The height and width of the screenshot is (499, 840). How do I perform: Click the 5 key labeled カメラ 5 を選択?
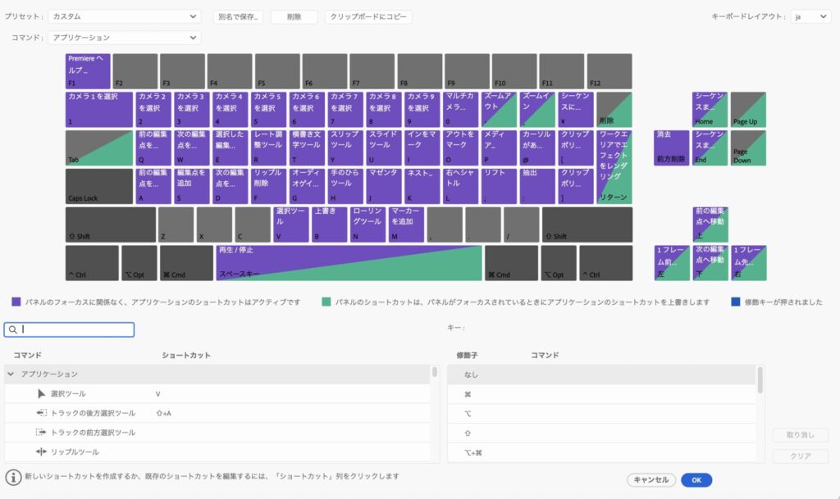pos(268,110)
